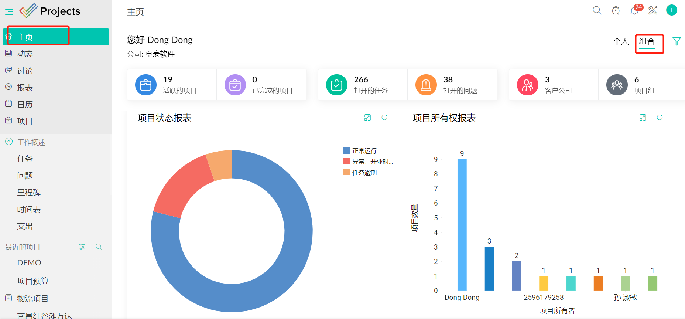Viewport: 685px width, 319px height.
Task: Collapse the 工作概述 section
Action: [x=9, y=142]
